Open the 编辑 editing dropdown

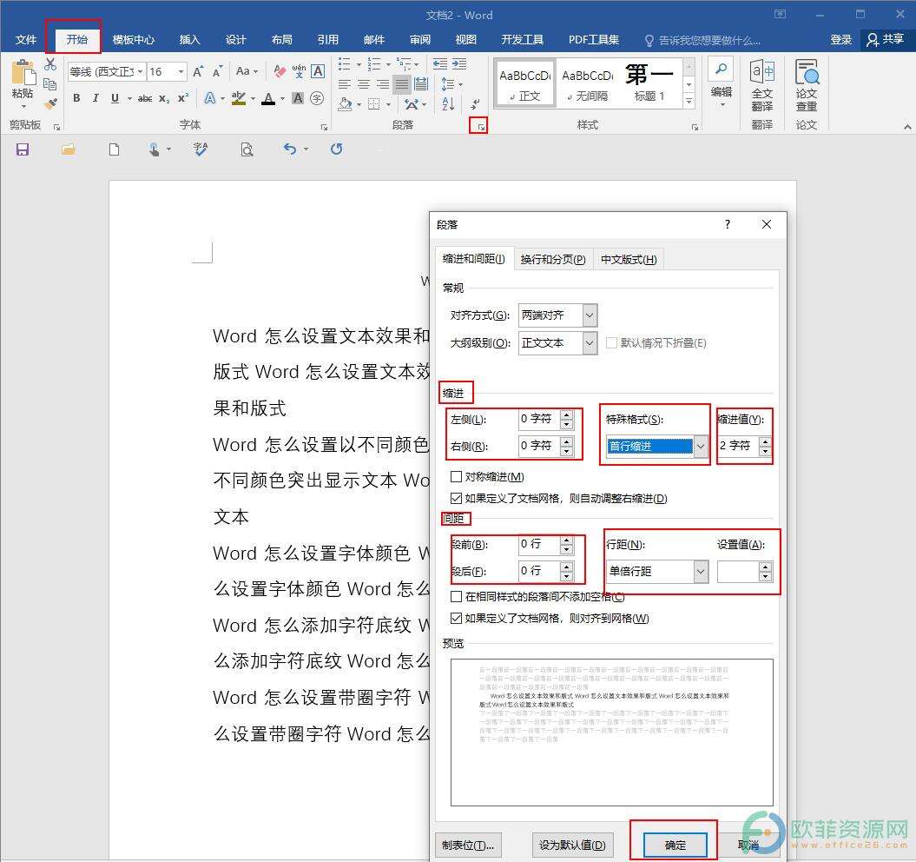(x=722, y=83)
